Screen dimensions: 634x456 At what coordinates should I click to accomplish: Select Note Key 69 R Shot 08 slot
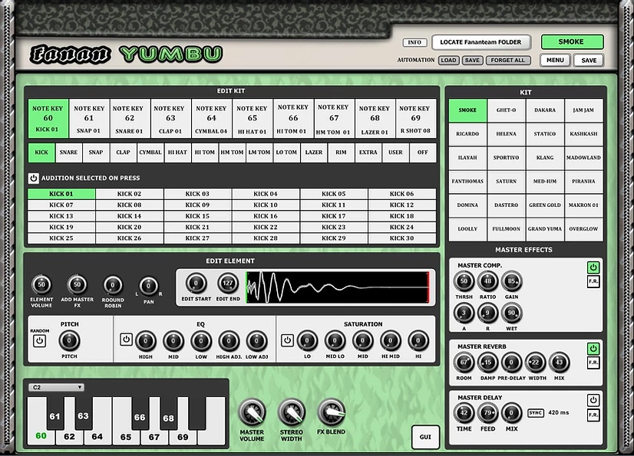(x=416, y=119)
